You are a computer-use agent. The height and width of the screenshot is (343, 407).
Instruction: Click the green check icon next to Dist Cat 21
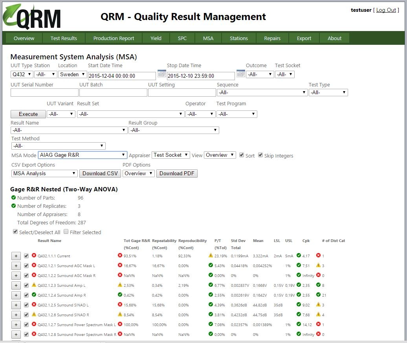[x=319, y=295]
